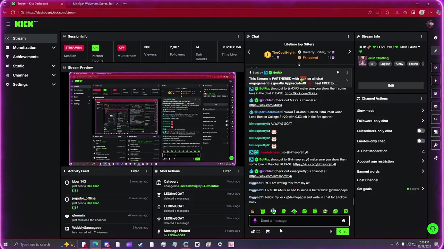Show next lifetime top gifters

tap(349, 52)
